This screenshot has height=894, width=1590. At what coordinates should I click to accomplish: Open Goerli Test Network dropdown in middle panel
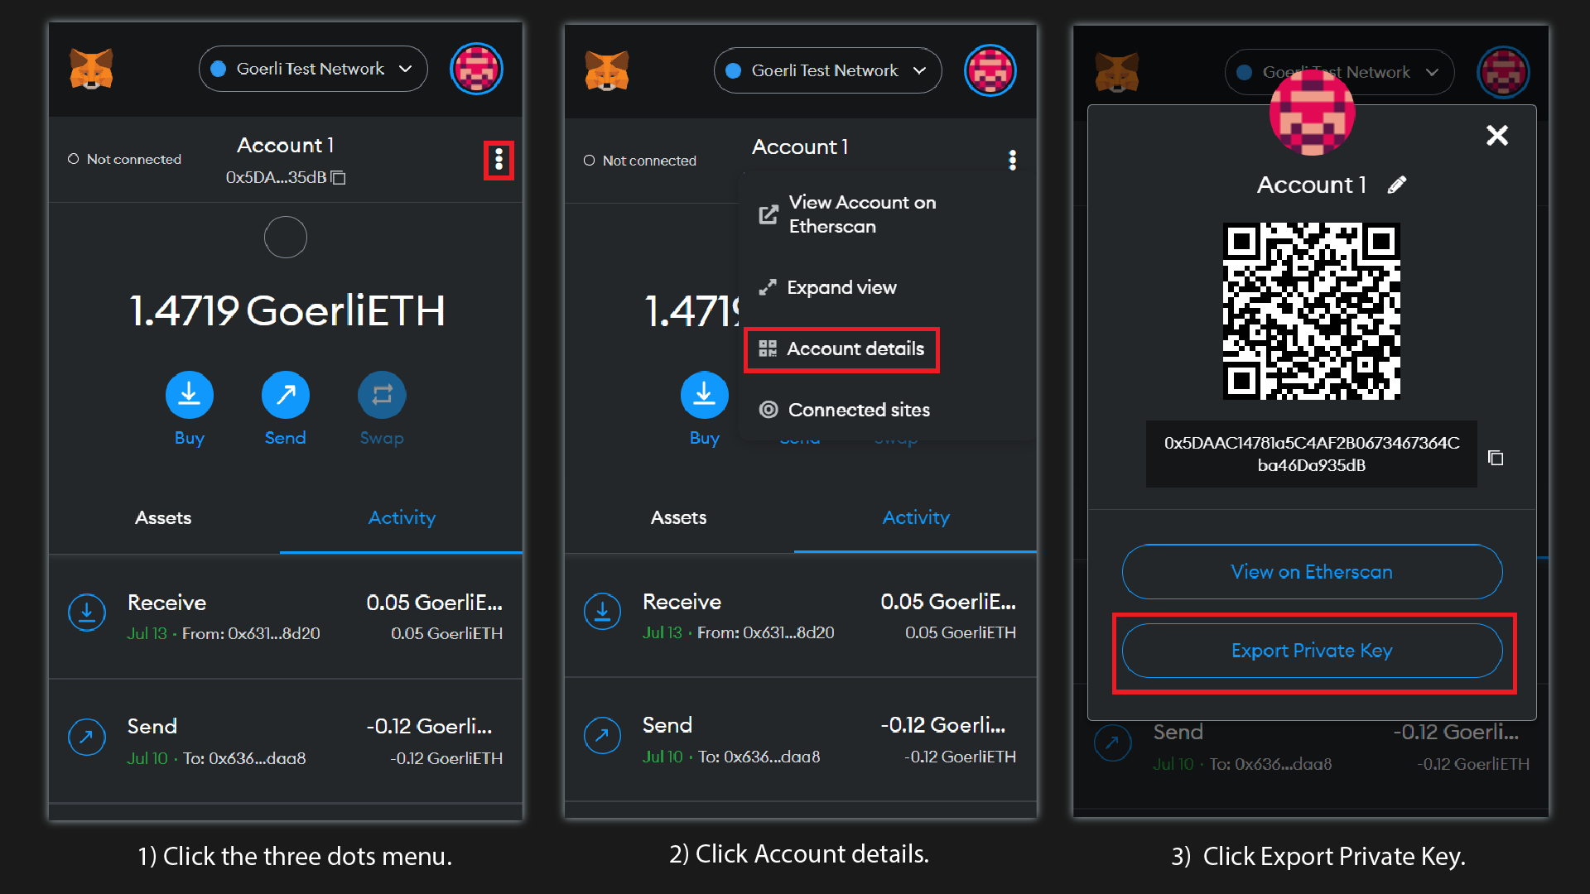pyautogui.click(x=827, y=70)
